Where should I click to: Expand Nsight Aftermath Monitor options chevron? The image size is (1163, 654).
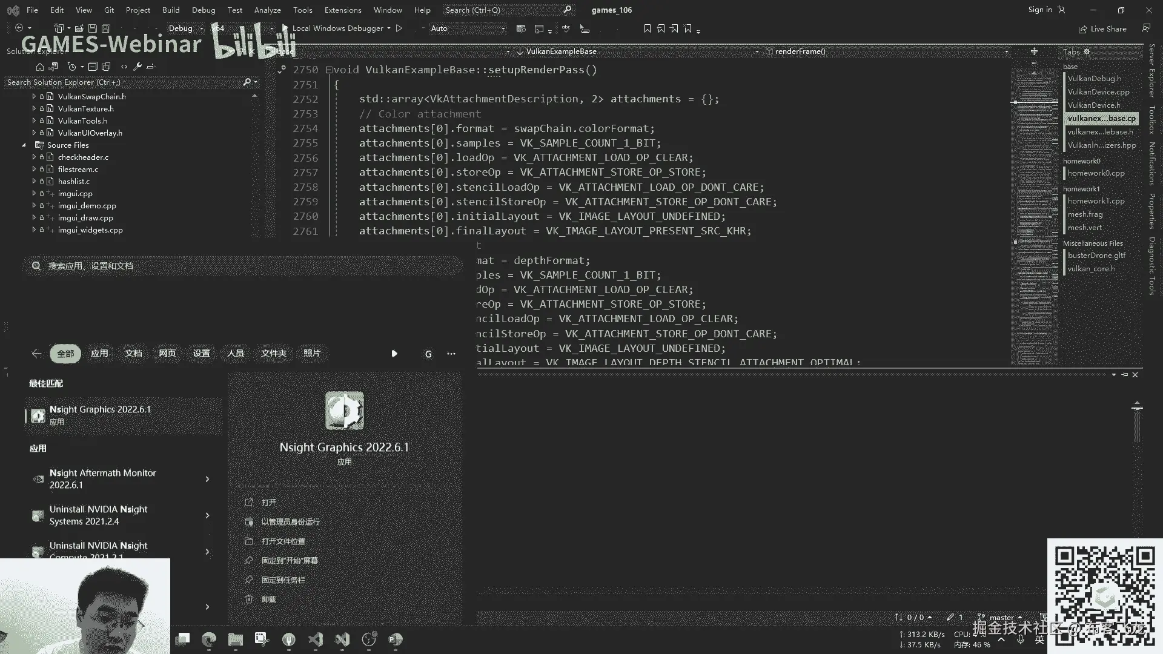[x=207, y=479]
